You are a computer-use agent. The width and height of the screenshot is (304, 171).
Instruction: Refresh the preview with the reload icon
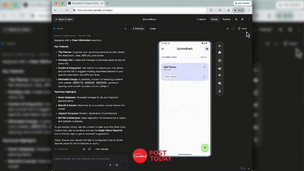point(227,29)
